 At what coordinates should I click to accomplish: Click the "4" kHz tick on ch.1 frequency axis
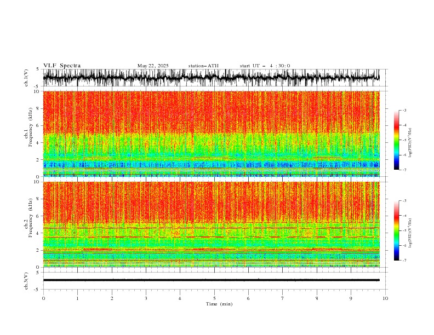pos(39,143)
